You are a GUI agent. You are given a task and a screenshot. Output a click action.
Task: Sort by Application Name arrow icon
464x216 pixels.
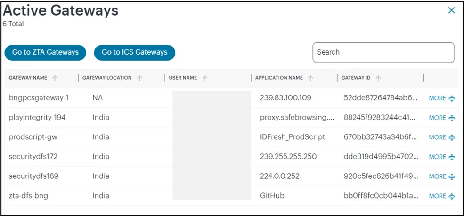(x=310, y=78)
